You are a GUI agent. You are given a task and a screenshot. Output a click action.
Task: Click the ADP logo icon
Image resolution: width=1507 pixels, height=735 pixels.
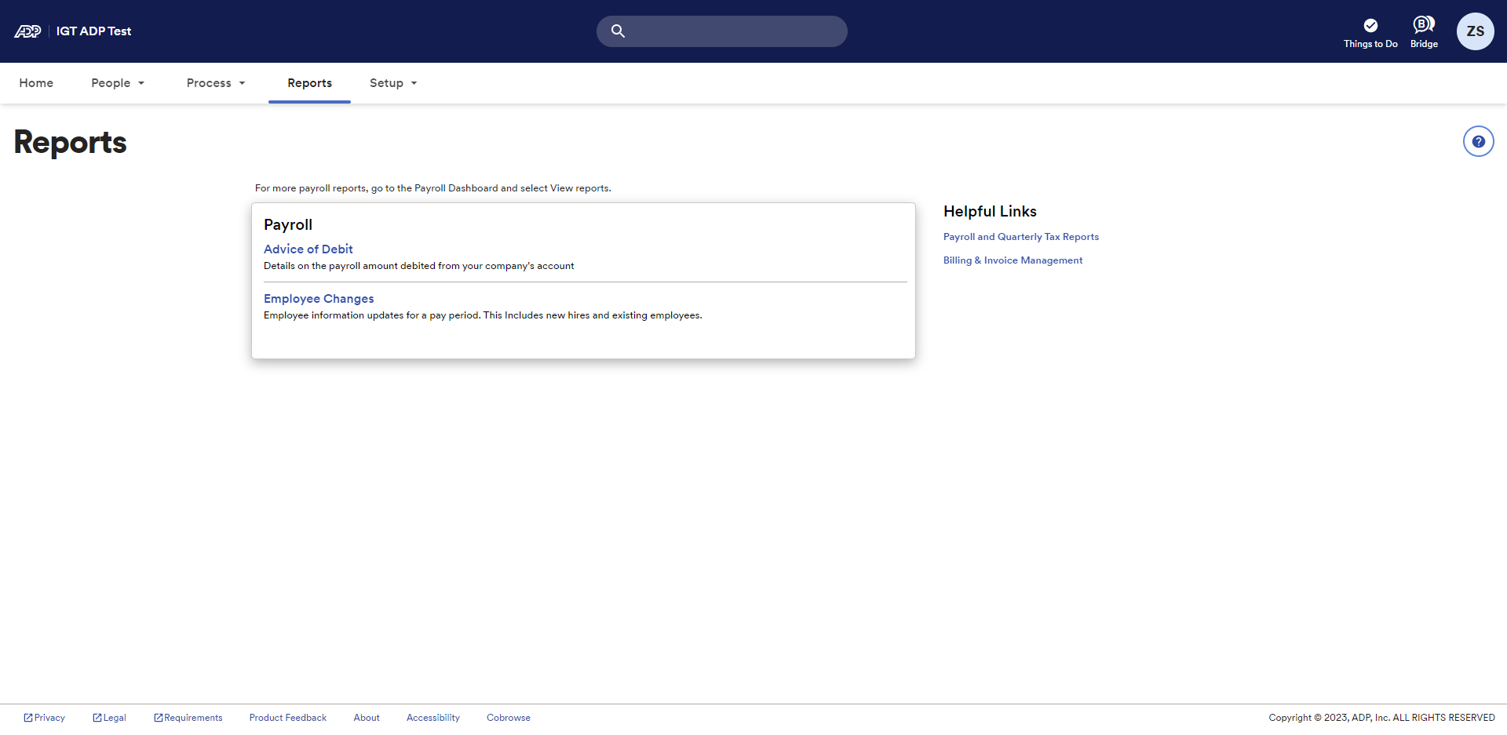(27, 31)
